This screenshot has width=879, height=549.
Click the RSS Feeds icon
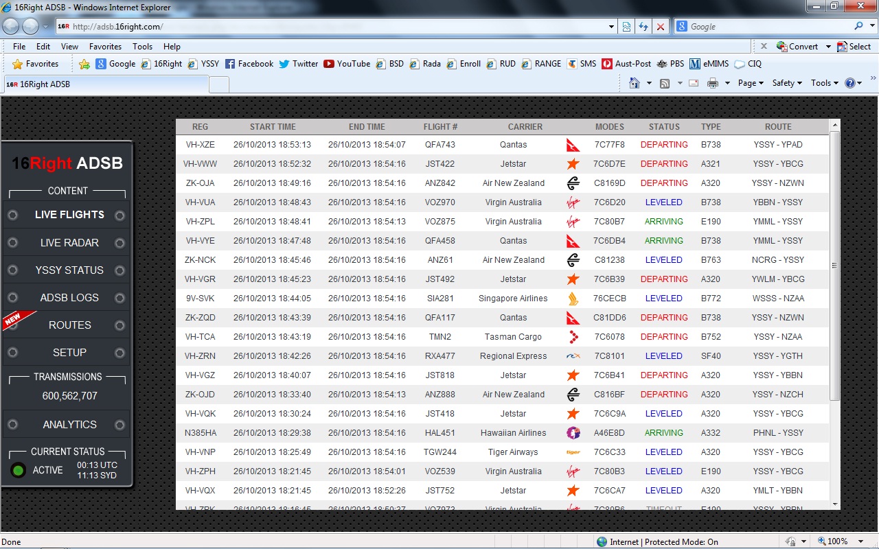(x=665, y=83)
